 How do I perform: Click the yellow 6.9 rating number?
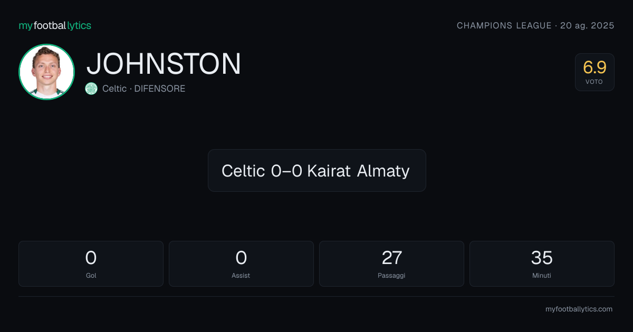(x=594, y=67)
